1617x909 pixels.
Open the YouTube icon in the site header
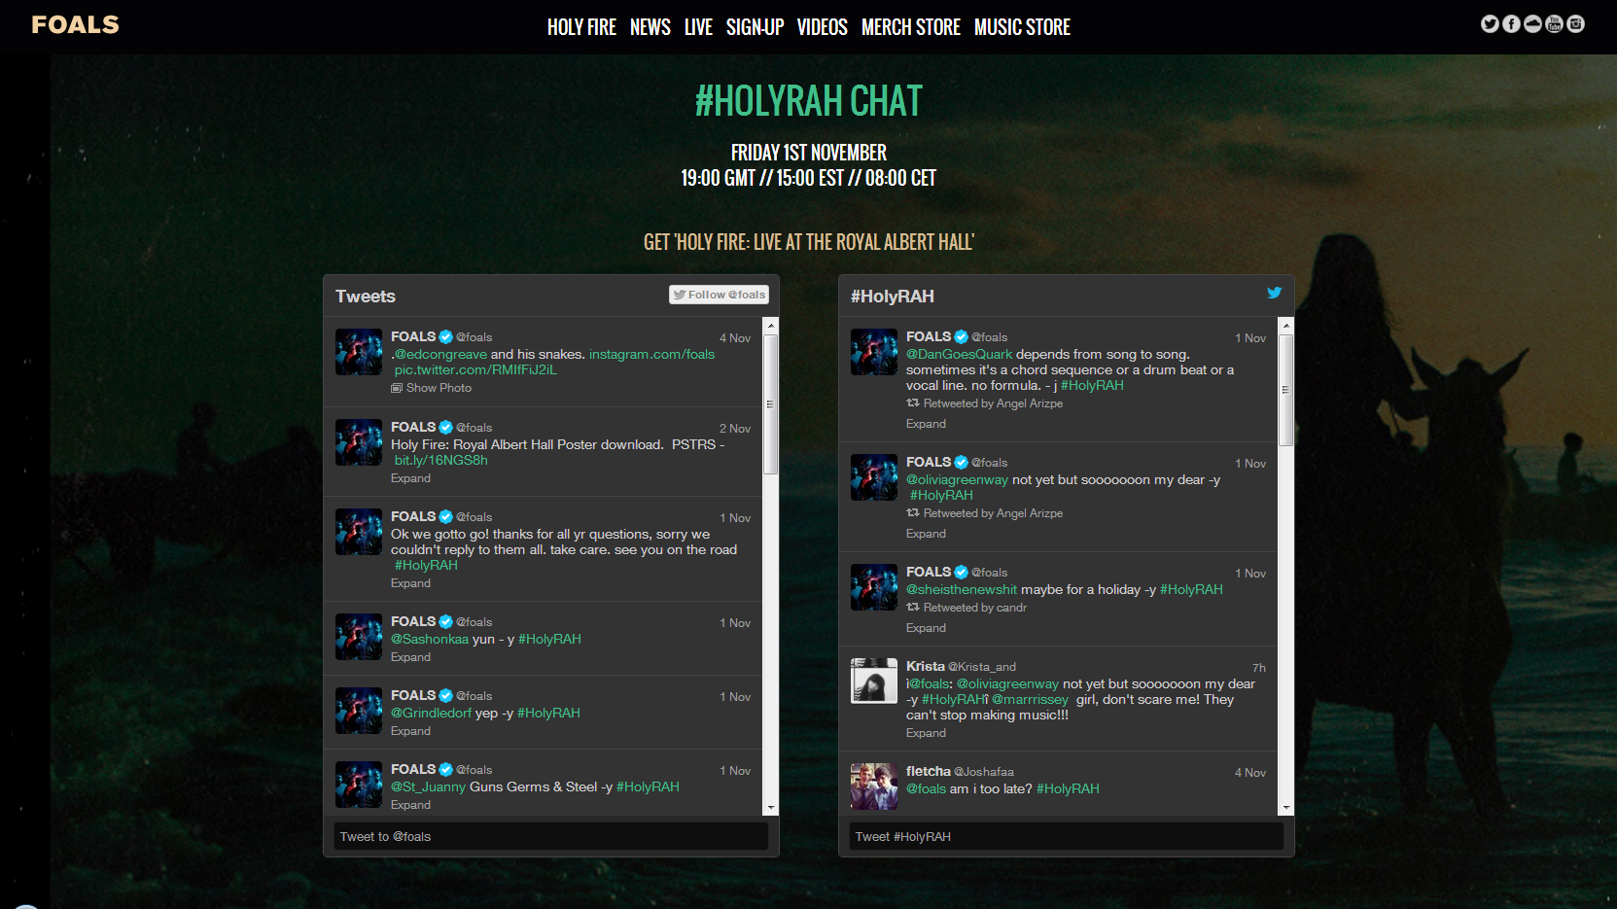pyautogui.click(x=1554, y=24)
